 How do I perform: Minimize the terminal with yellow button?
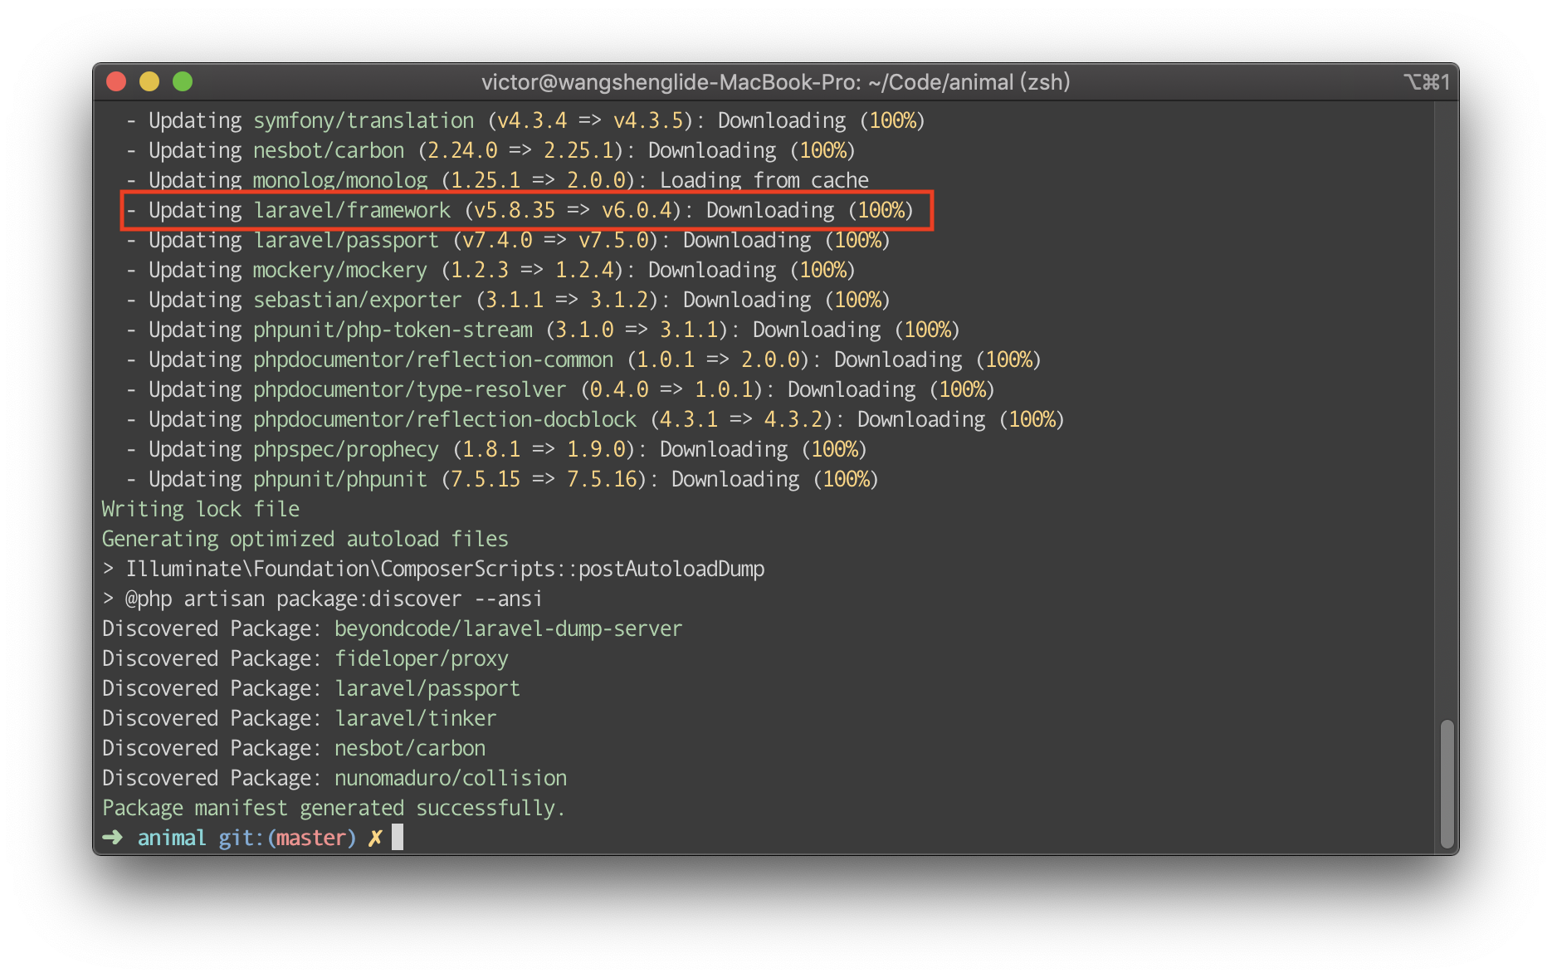pos(149,81)
